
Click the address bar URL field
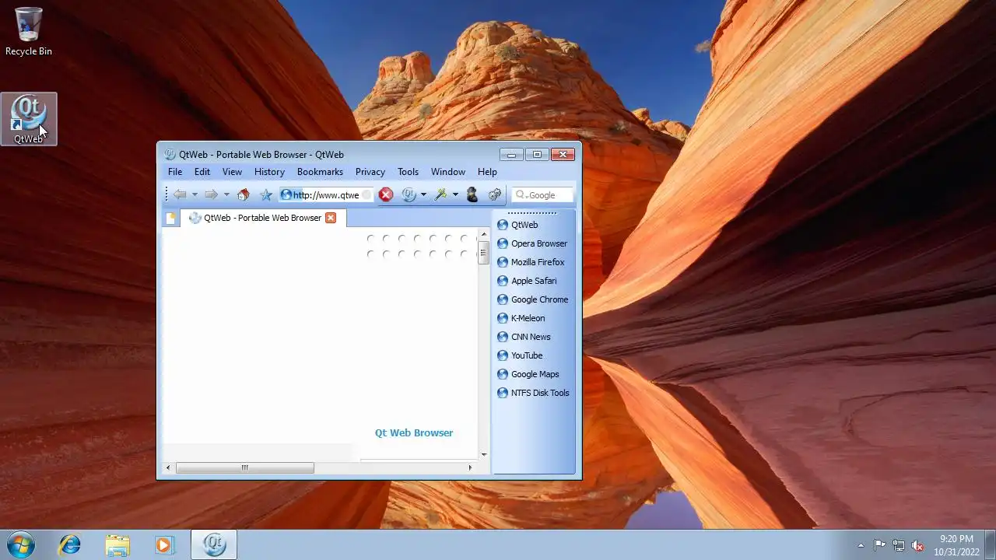tap(326, 195)
